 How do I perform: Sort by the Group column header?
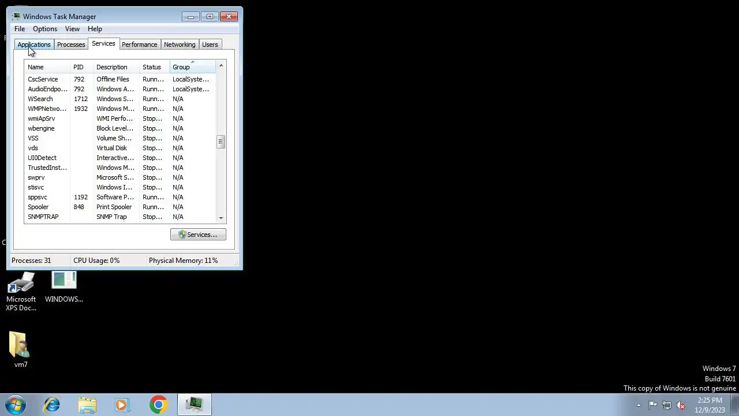click(192, 67)
